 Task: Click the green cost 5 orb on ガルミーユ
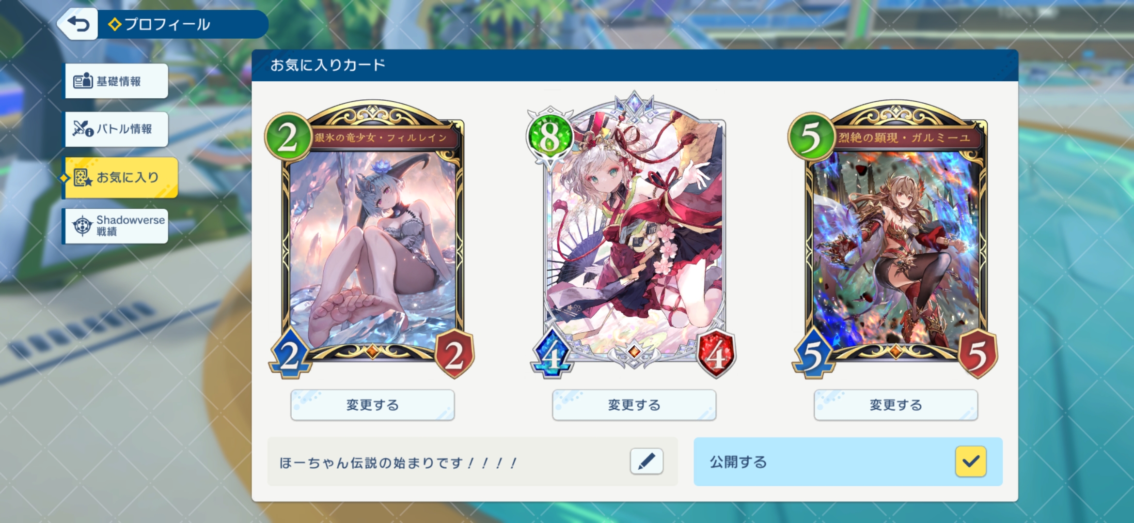point(811,137)
